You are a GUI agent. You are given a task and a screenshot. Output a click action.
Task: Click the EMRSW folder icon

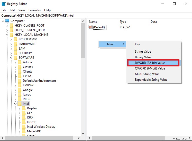20,85
